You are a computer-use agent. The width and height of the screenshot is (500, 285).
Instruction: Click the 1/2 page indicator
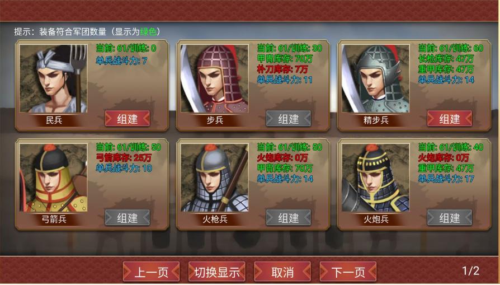coord(471,270)
